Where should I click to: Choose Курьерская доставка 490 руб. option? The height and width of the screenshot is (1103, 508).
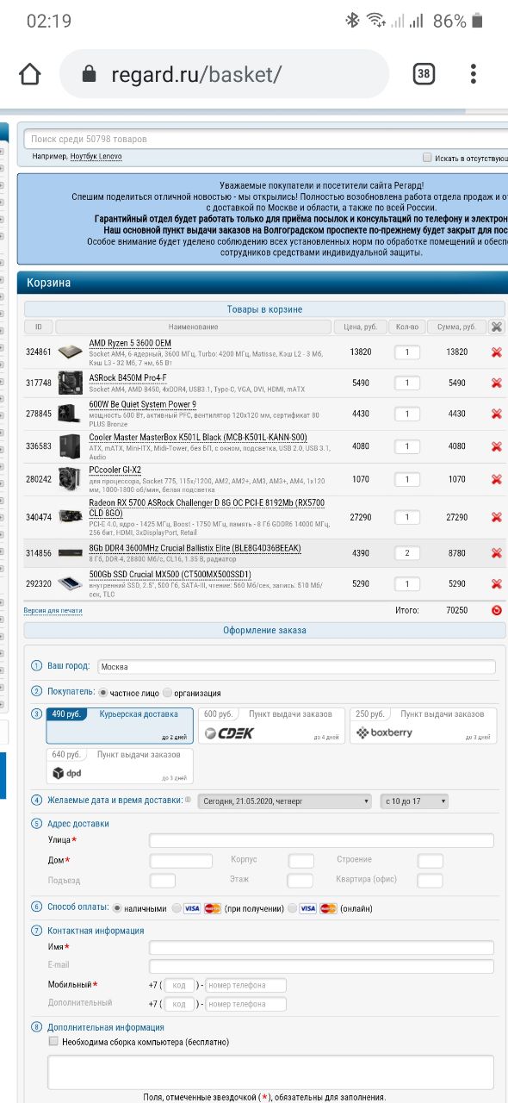(x=120, y=726)
